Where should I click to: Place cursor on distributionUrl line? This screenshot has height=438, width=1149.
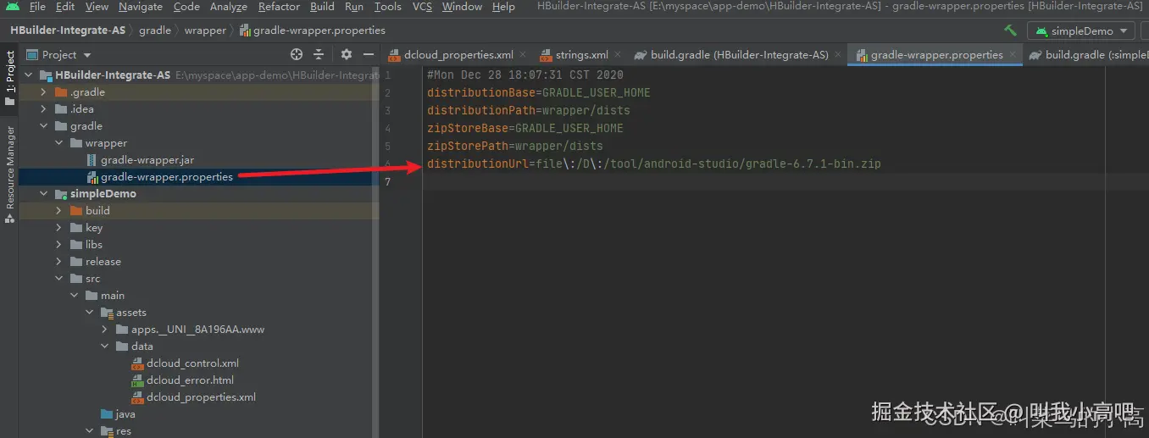654,164
